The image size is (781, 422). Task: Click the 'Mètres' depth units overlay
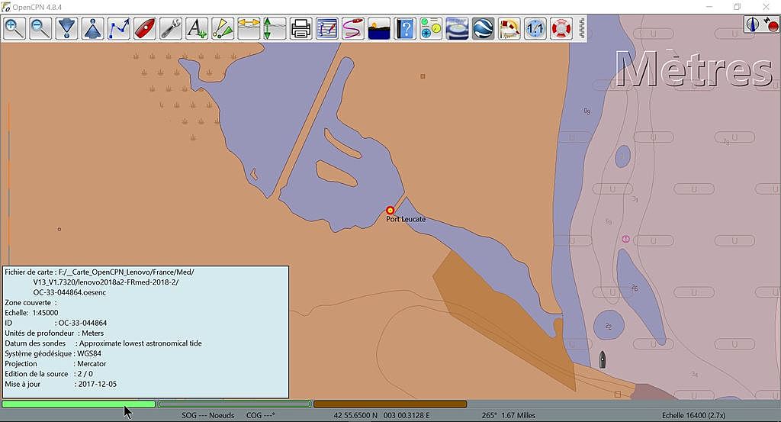click(694, 69)
